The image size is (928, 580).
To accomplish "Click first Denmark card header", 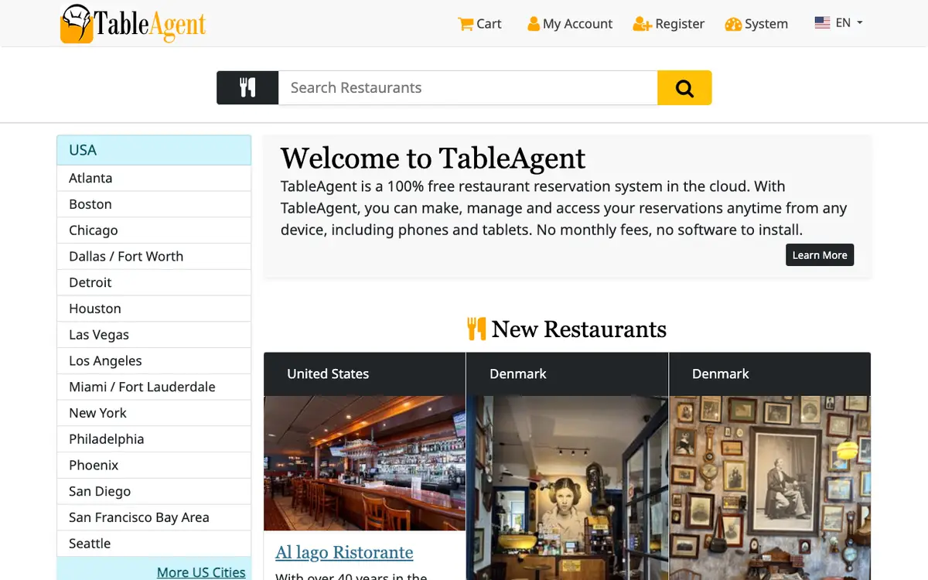I will [x=567, y=374].
